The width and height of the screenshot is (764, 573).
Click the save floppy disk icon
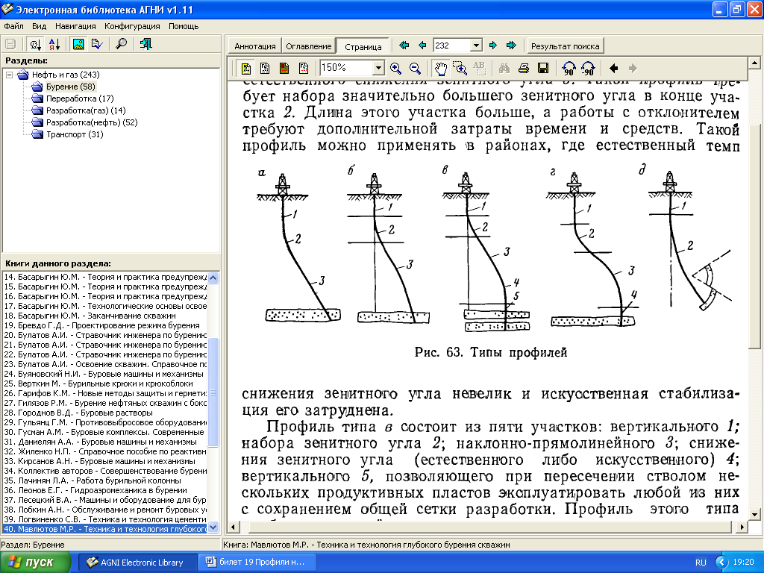coord(543,68)
